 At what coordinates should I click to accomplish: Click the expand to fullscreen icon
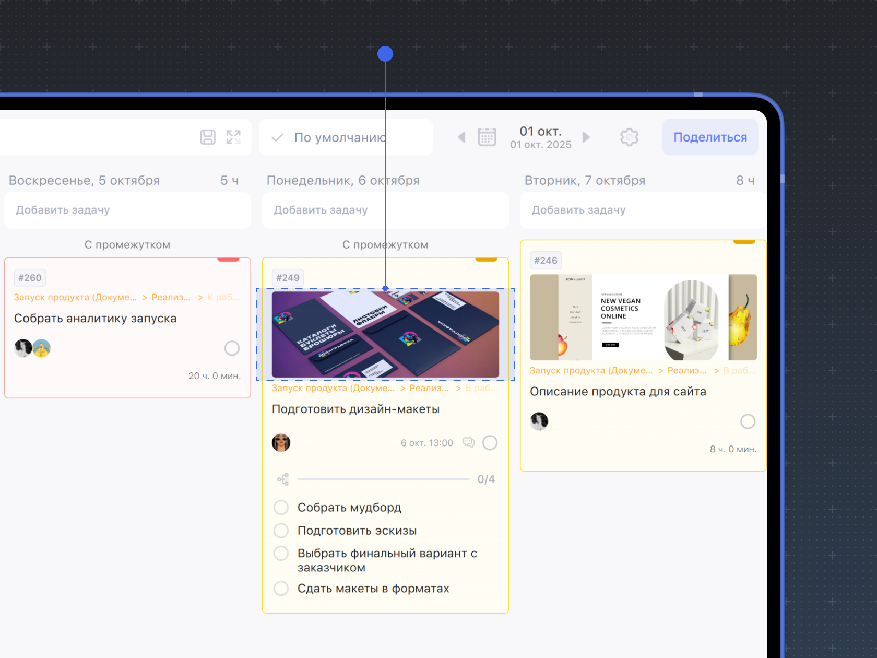(x=233, y=137)
